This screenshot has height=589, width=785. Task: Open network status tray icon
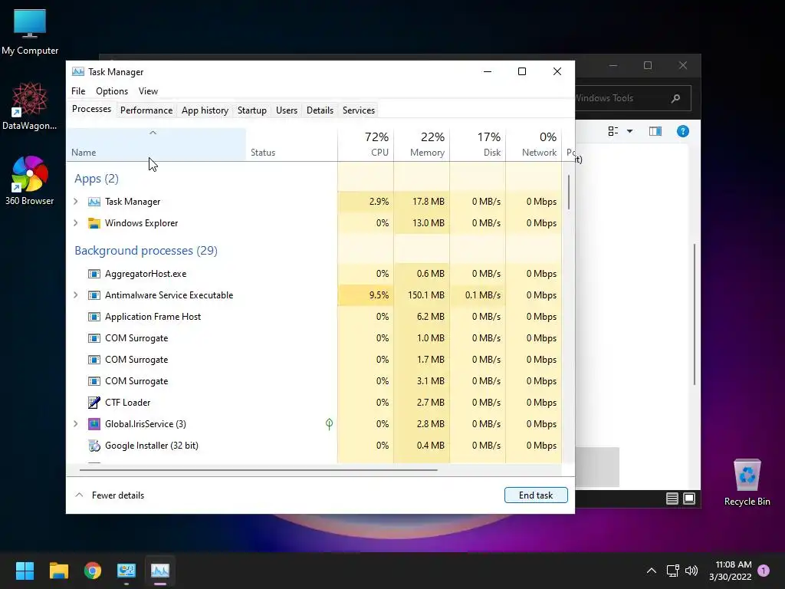pos(672,570)
